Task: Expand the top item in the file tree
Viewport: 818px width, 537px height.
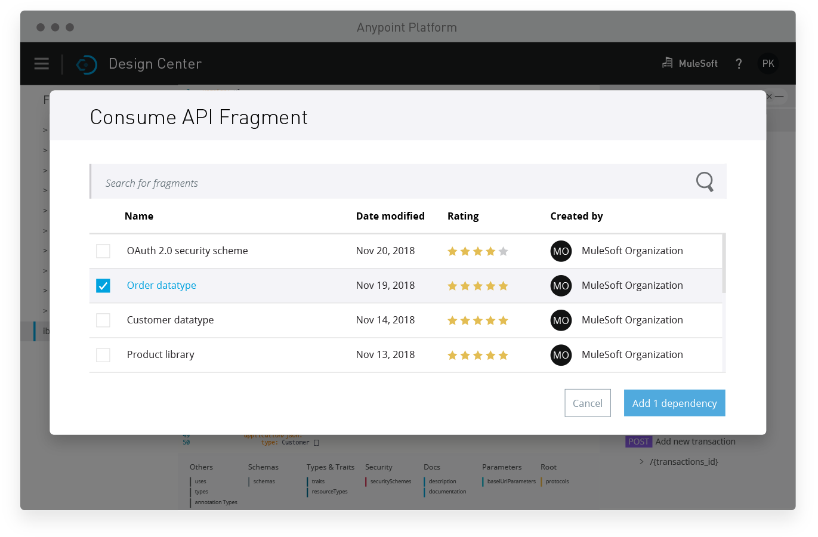Action: click(44, 129)
